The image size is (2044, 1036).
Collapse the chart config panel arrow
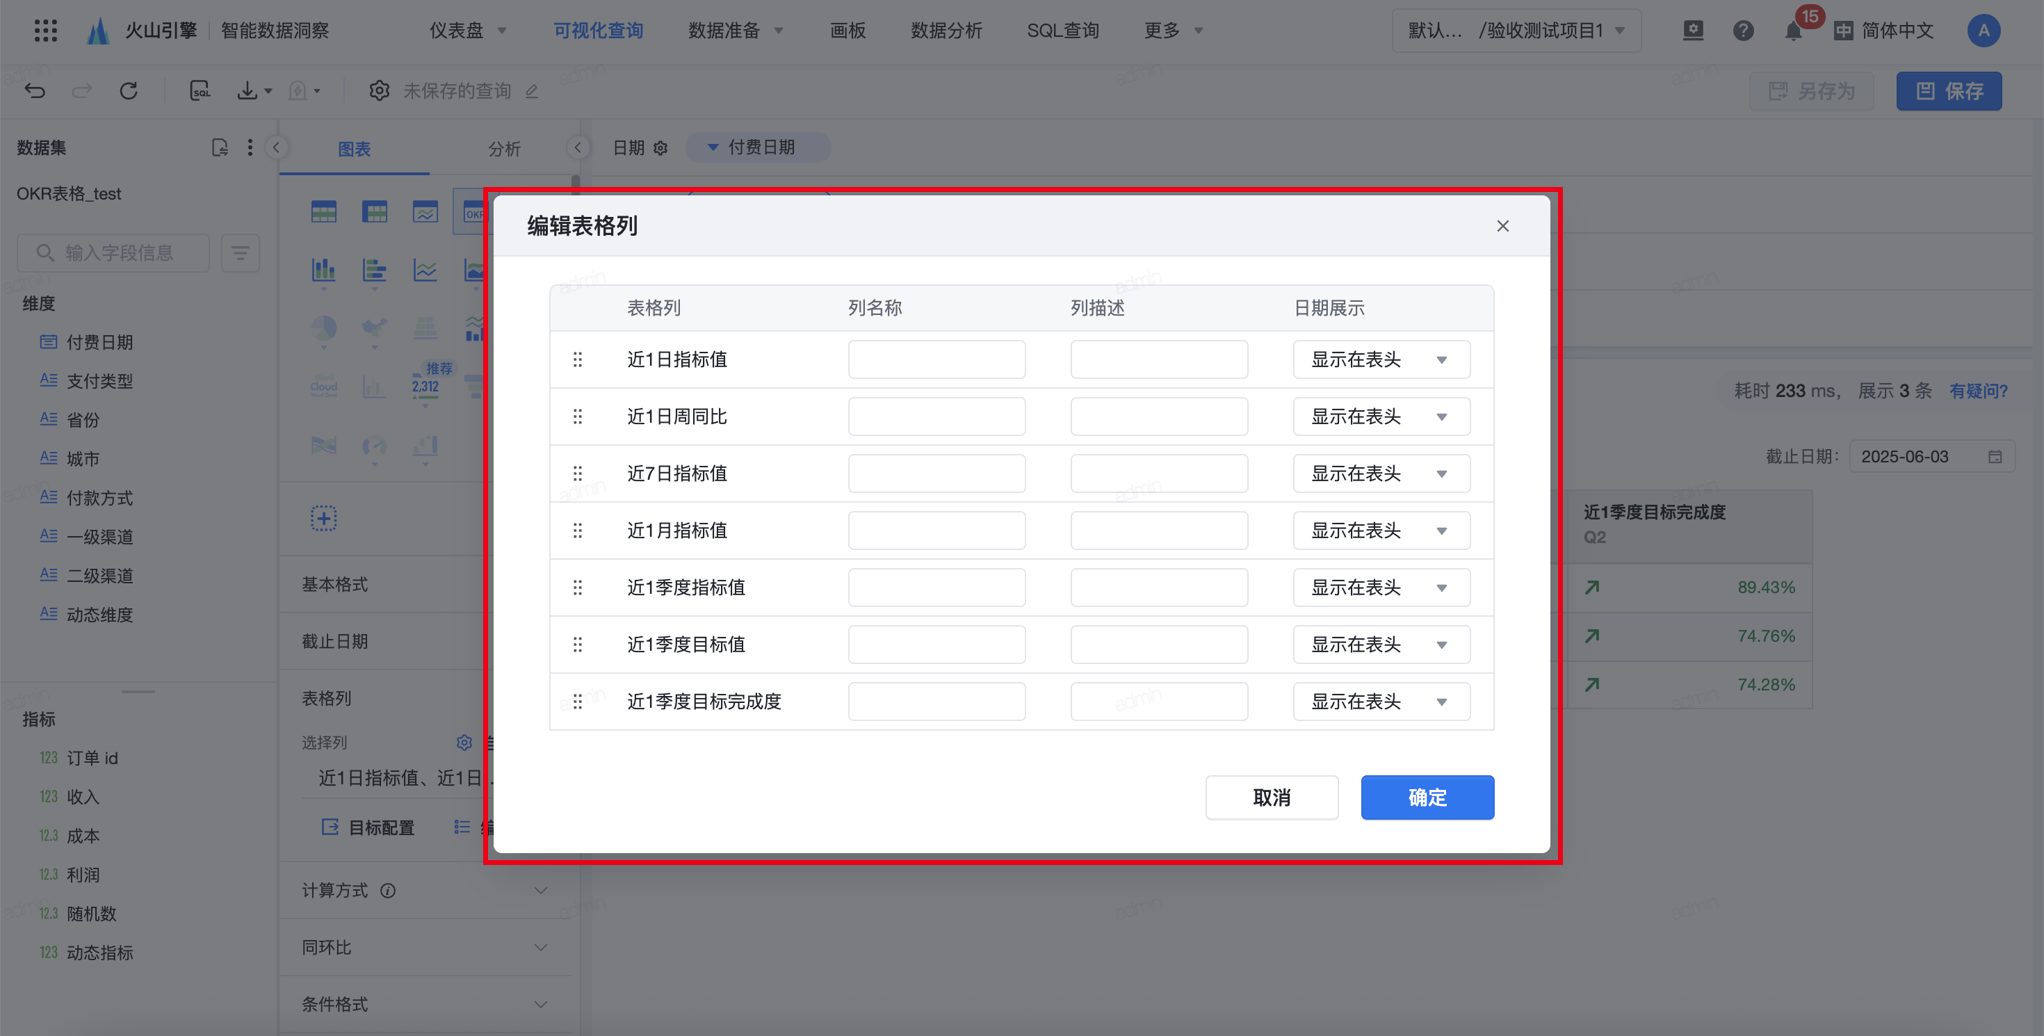click(x=578, y=147)
